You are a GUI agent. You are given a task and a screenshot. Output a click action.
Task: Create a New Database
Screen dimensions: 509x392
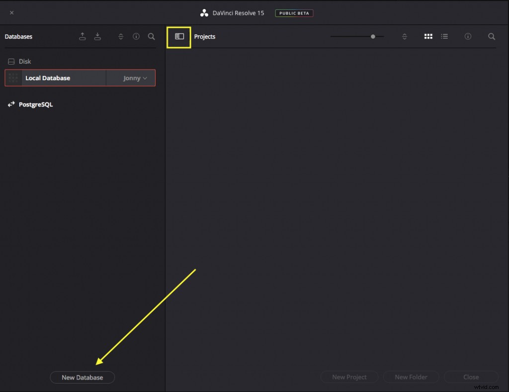(83, 377)
